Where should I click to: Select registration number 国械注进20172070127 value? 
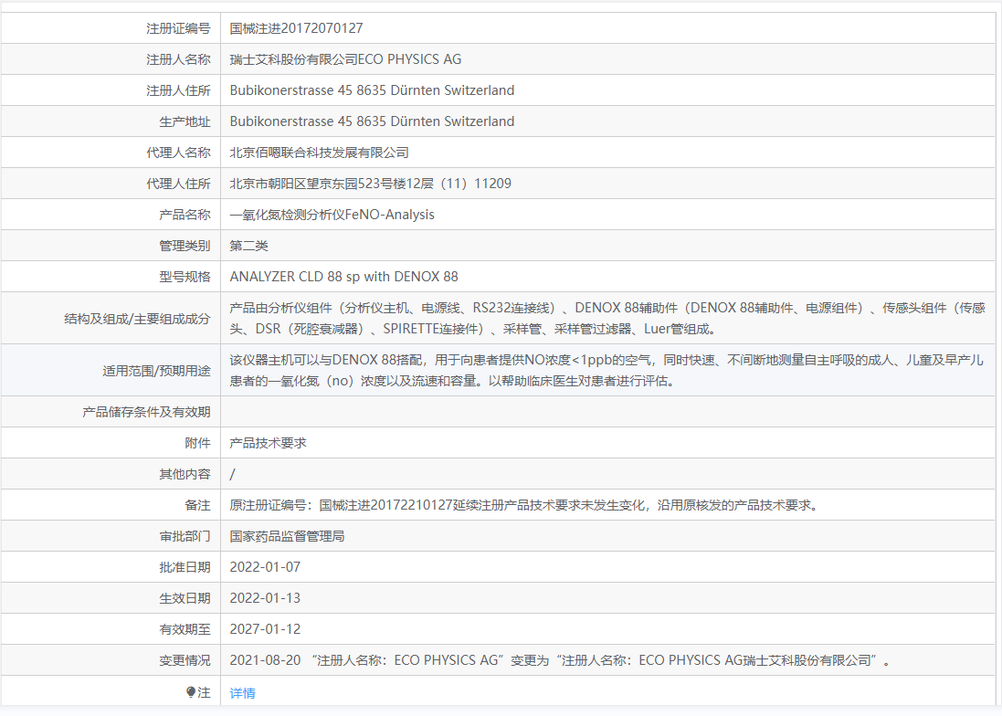[x=296, y=28]
